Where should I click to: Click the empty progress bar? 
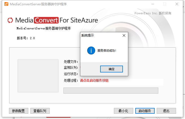[111, 90]
